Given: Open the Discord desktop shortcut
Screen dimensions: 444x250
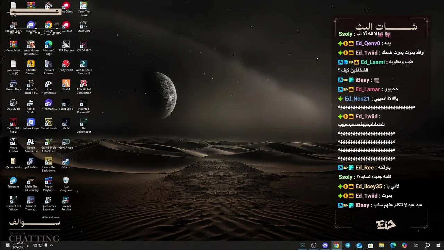Looking at the screenshot, I should pos(31,27).
